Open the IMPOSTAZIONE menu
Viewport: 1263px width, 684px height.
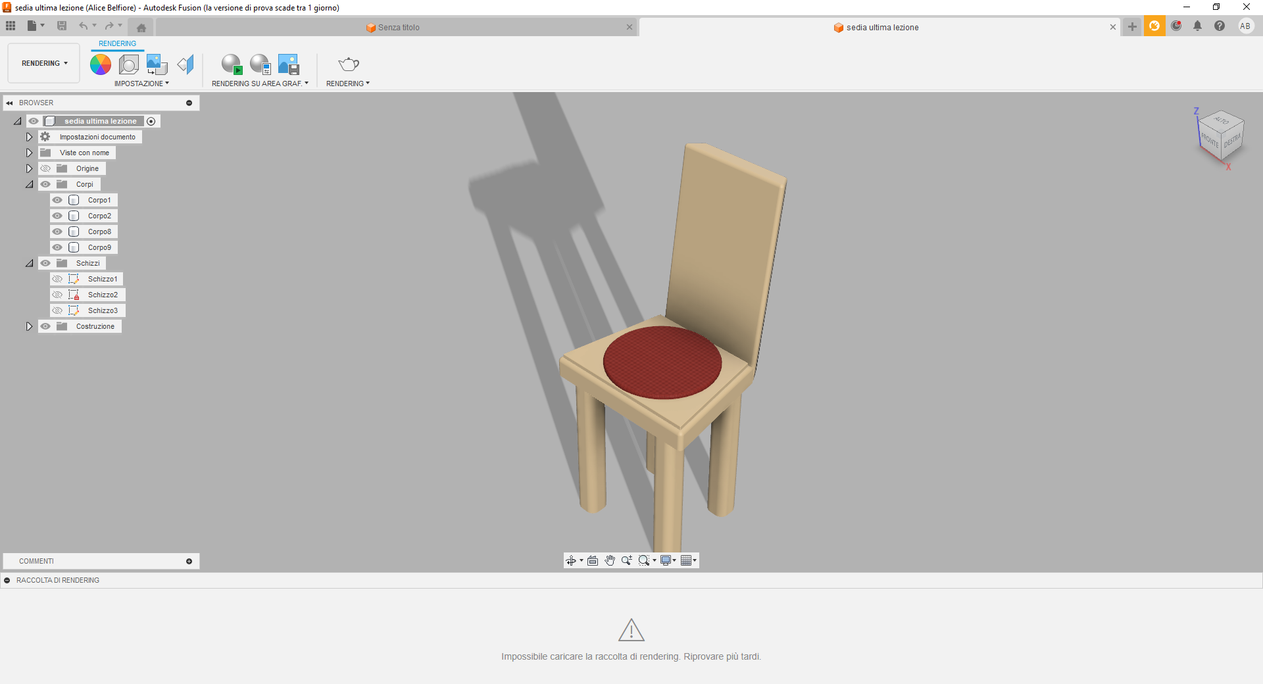click(141, 84)
